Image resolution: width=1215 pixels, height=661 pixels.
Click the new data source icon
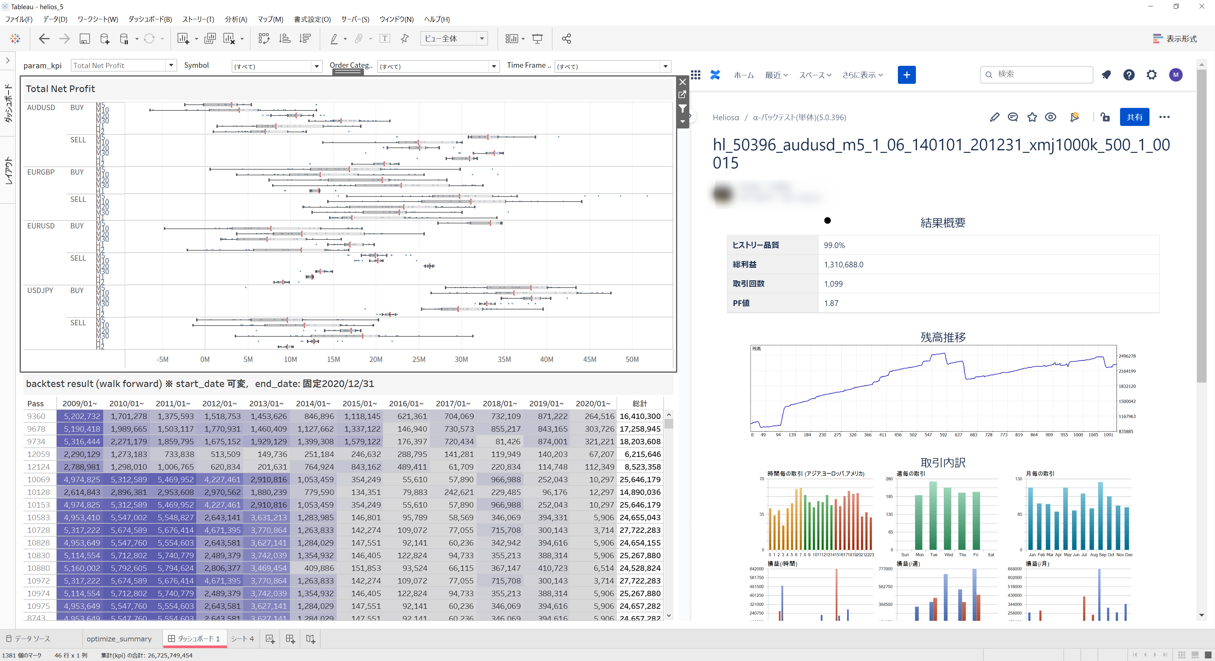(105, 39)
